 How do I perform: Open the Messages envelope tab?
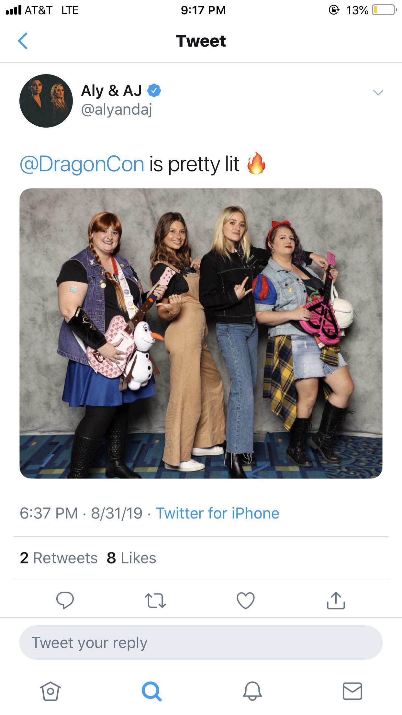coord(352,691)
